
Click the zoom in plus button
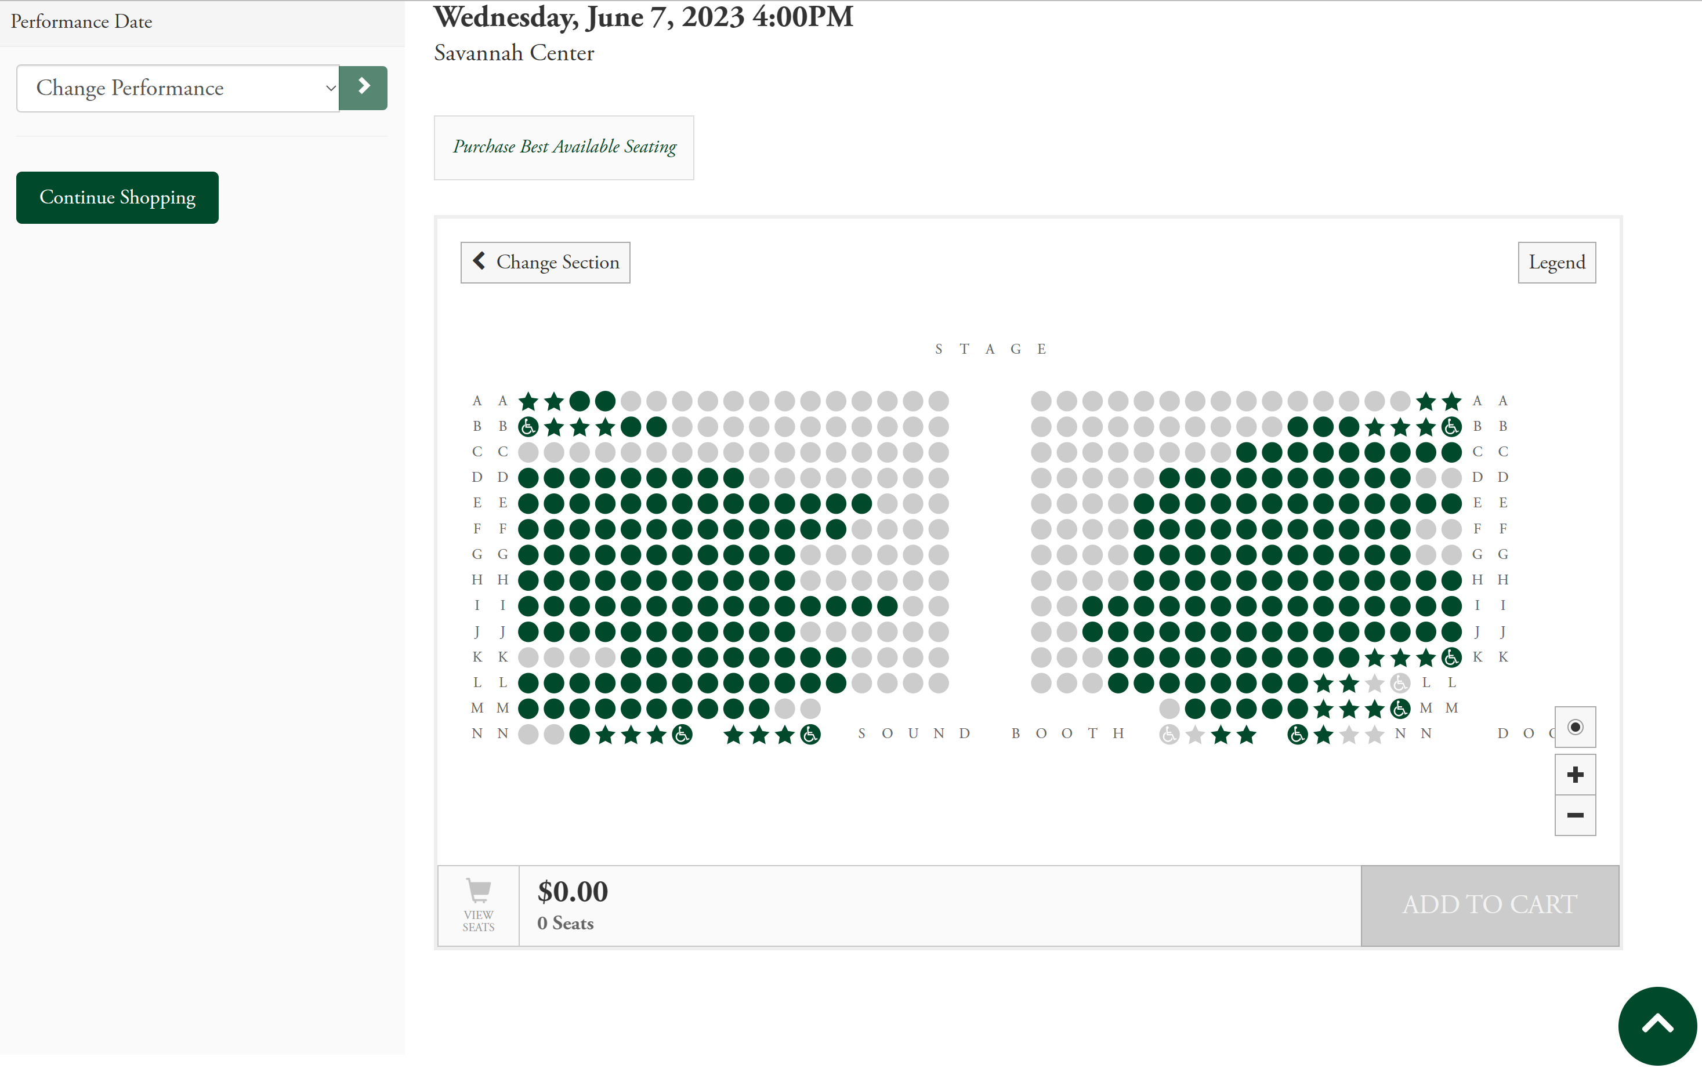pyautogui.click(x=1575, y=775)
